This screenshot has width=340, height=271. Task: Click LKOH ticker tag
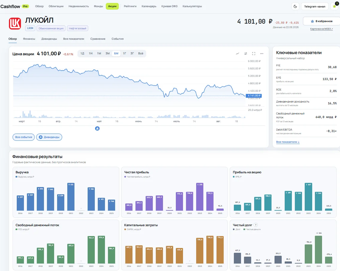tap(30, 28)
